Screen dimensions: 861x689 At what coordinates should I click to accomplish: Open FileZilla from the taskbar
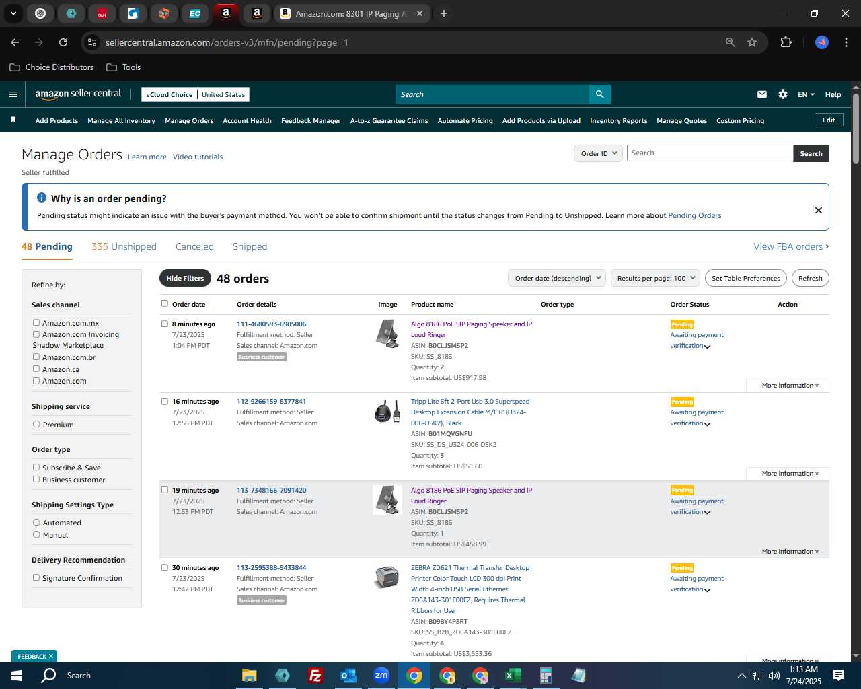click(315, 676)
